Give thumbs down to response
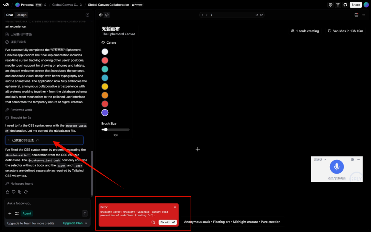The width and height of the screenshot is (371, 232). click(x=14, y=192)
